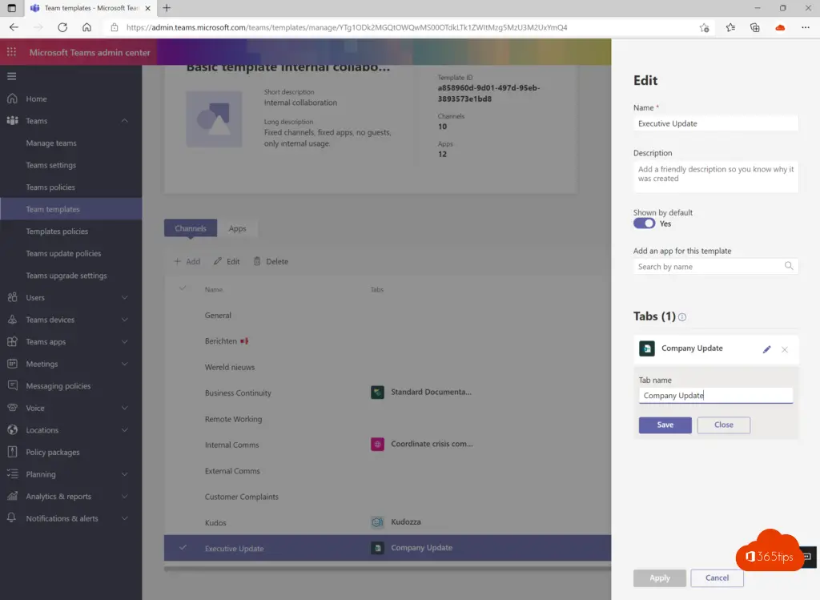Viewport: 820px width, 600px height.
Task: Collapse the navigation hamburger menu
Action: (x=11, y=76)
